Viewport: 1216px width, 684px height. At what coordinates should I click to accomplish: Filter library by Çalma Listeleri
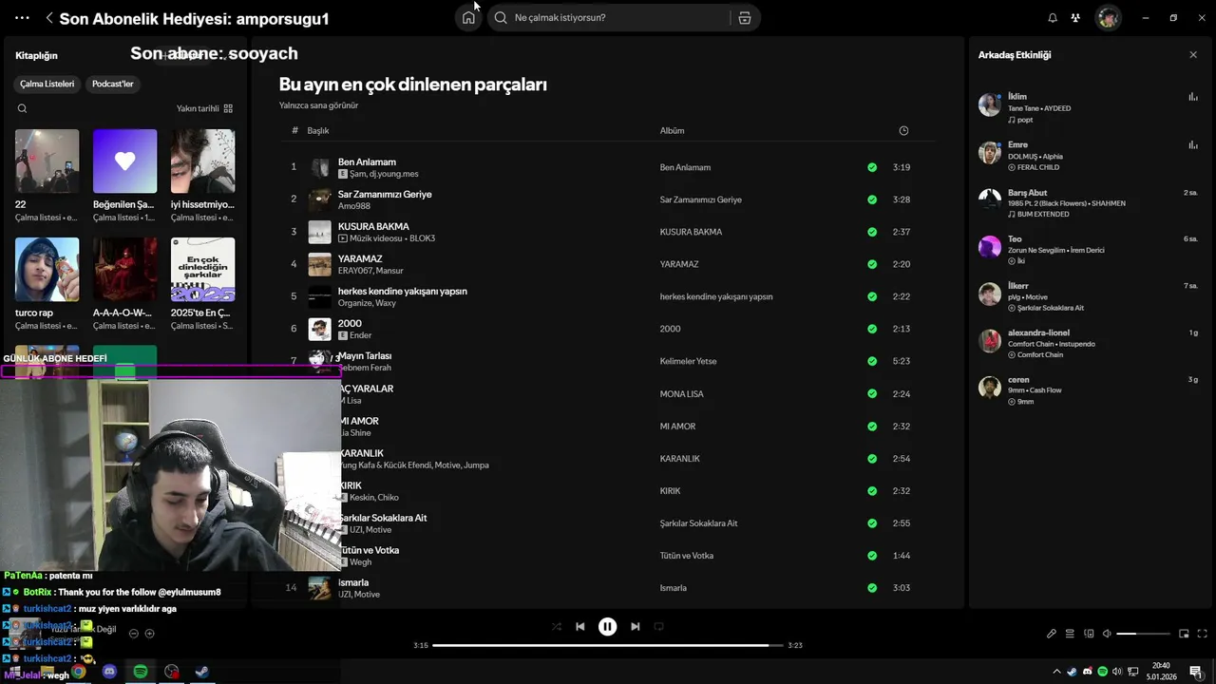[47, 84]
